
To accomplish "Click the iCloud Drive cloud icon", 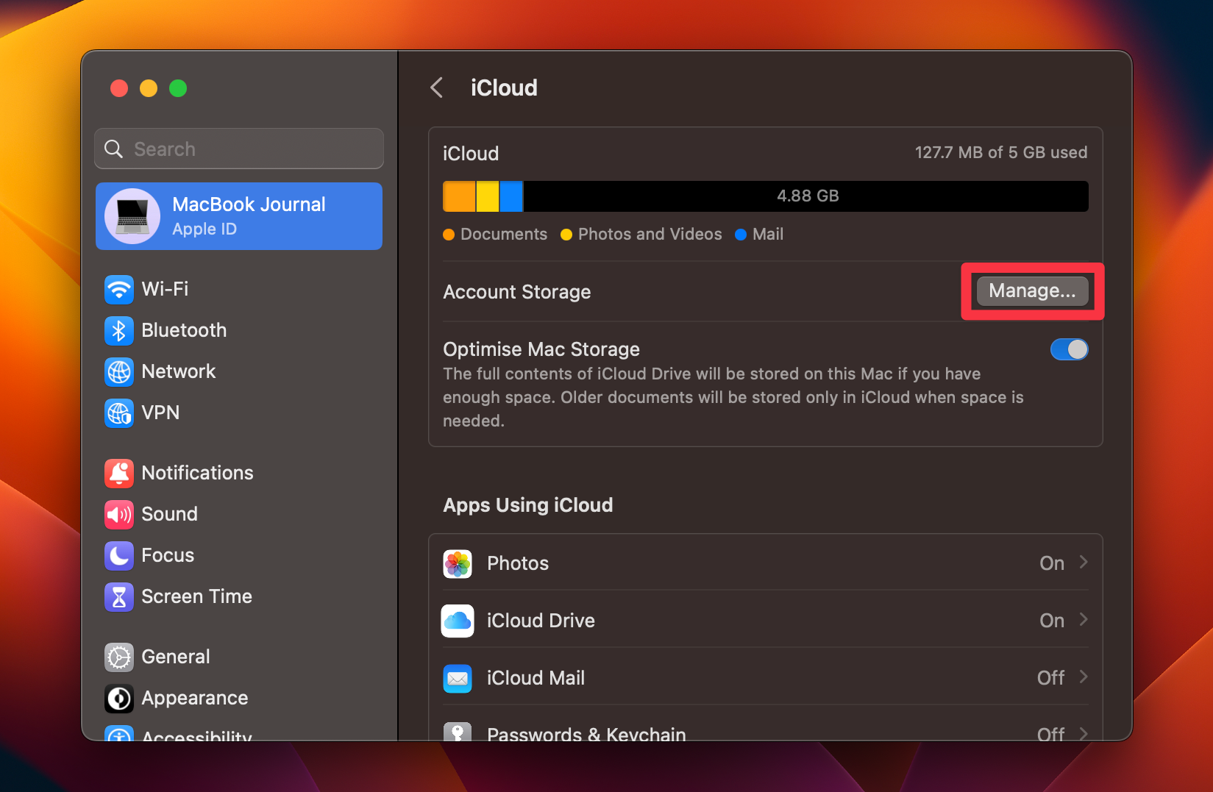I will point(457,621).
